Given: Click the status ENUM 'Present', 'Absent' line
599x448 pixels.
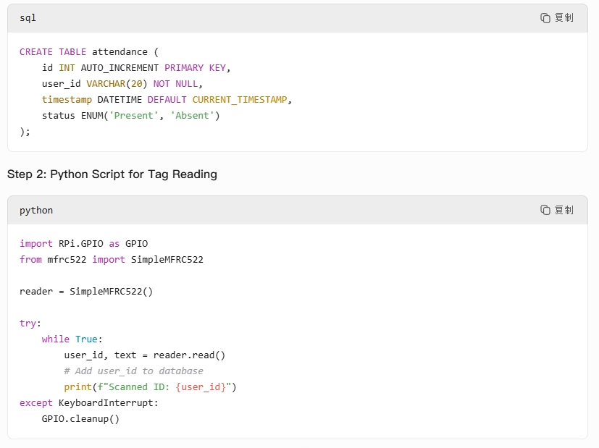Looking at the screenshot, I should pos(130,116).
